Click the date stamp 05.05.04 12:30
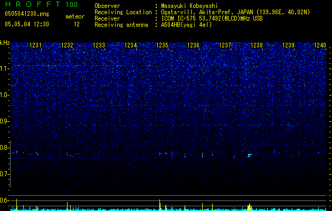This screenshot has height=211, width=332. (x=27, y=24)
